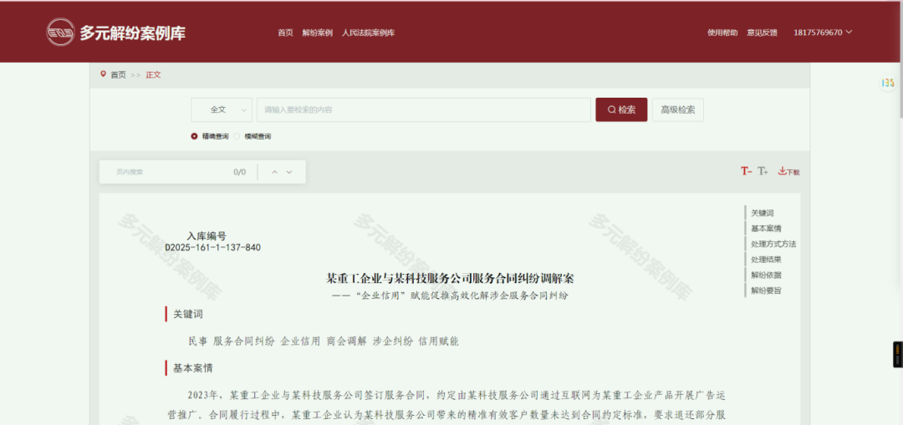Open the 解纷案例 nav item
Image resolution: width=903 pixels, height=425 pixels.
[x=318, y=33]
